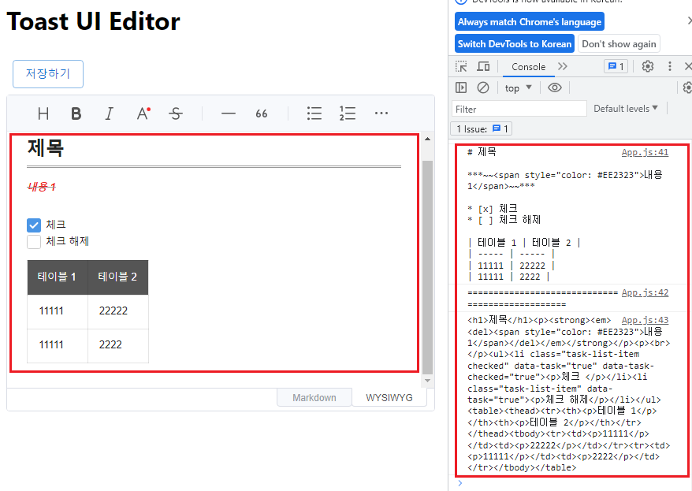
Task: Check the 체크 해제 task checkbox
Action: coord(34,241)
